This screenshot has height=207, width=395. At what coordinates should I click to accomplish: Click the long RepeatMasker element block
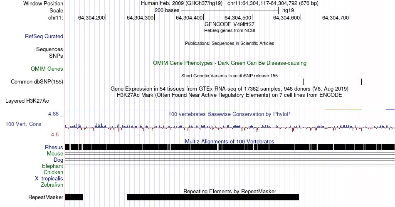pyautogui.click(x=213, y=197)
